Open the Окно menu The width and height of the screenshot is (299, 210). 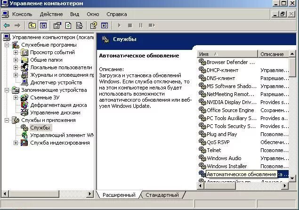click(93, 14)
